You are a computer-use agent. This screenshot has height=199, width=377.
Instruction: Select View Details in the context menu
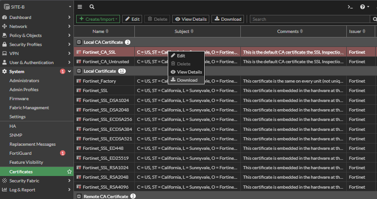(x=189, y=72)
